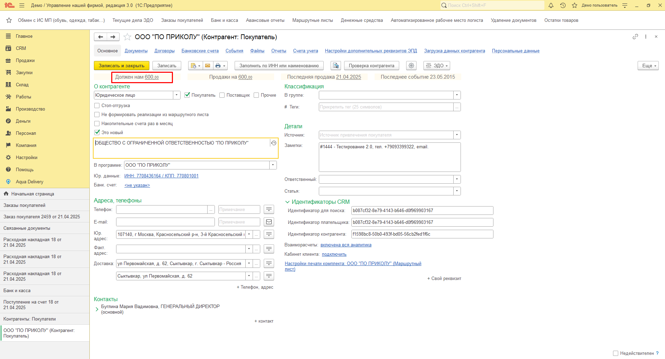The width and height of the screenshot is (665, 359).
Task: Click the document search icon next to fill button
Action: click(335, 65)
